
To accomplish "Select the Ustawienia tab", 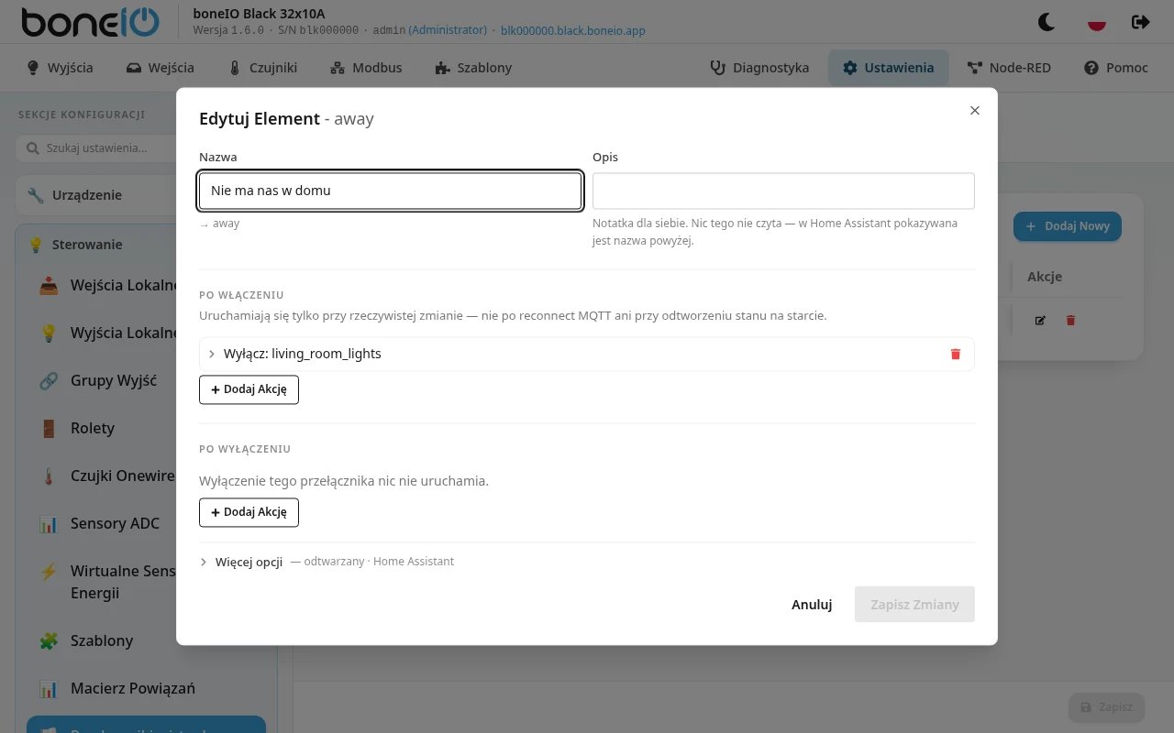I will [x=889, y=68].
